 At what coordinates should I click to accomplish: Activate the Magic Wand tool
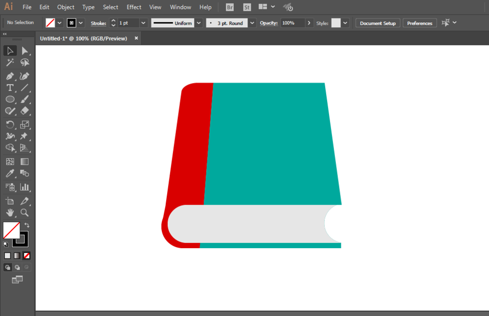10,63
